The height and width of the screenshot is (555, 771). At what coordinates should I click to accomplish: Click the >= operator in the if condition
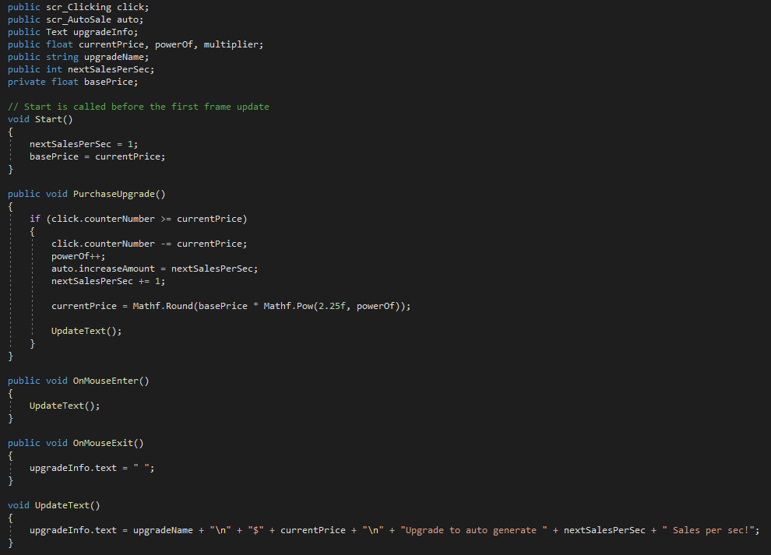pos(165,219)
